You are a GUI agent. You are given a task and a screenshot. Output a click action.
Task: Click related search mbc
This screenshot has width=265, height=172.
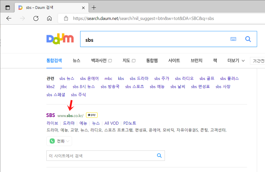tap(108, 78)
